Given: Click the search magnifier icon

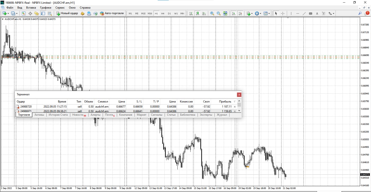Looking at the screenshot, I should pos(360,13).
